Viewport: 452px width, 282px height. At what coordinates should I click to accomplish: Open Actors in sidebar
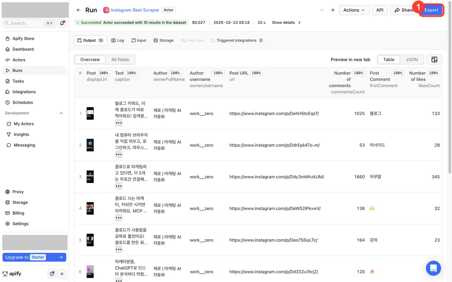[x=34, y=60]
